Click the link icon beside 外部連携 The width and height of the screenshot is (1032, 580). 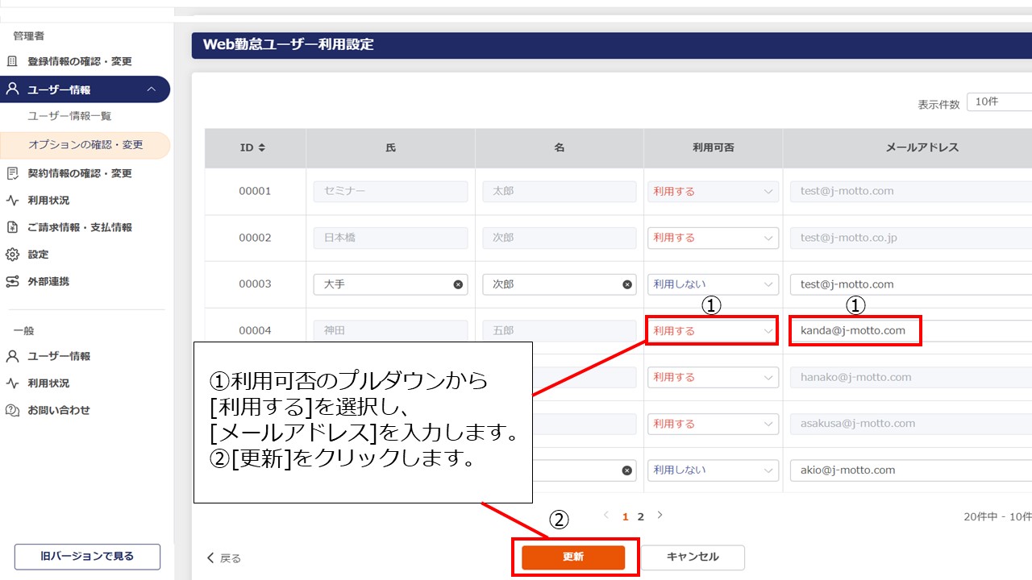tap(12, 282)
